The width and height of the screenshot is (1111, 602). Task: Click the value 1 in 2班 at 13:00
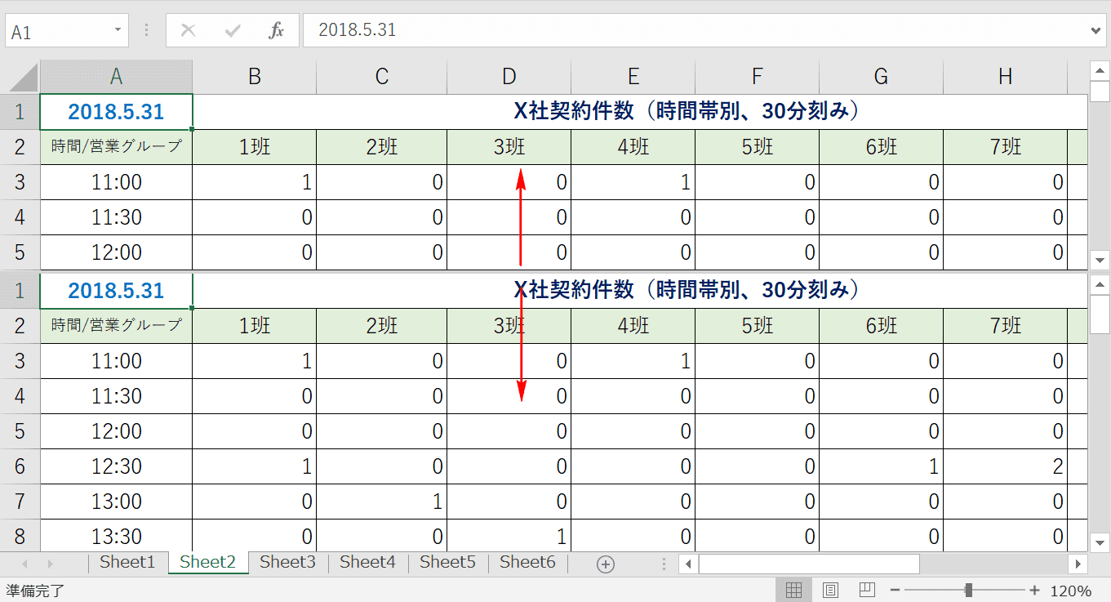click(x=382, y=502)
